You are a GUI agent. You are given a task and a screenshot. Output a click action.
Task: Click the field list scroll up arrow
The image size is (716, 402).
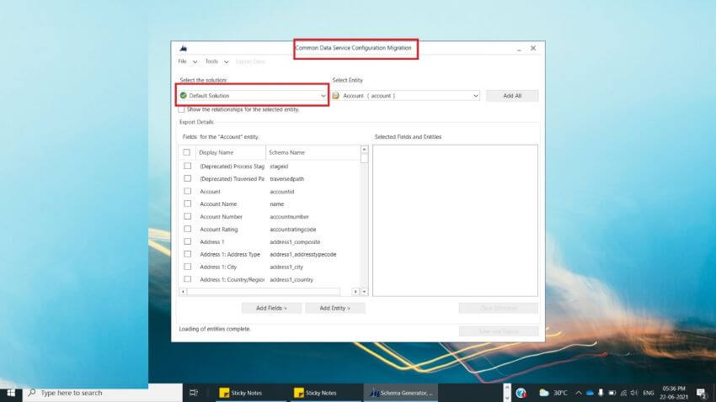364,149
